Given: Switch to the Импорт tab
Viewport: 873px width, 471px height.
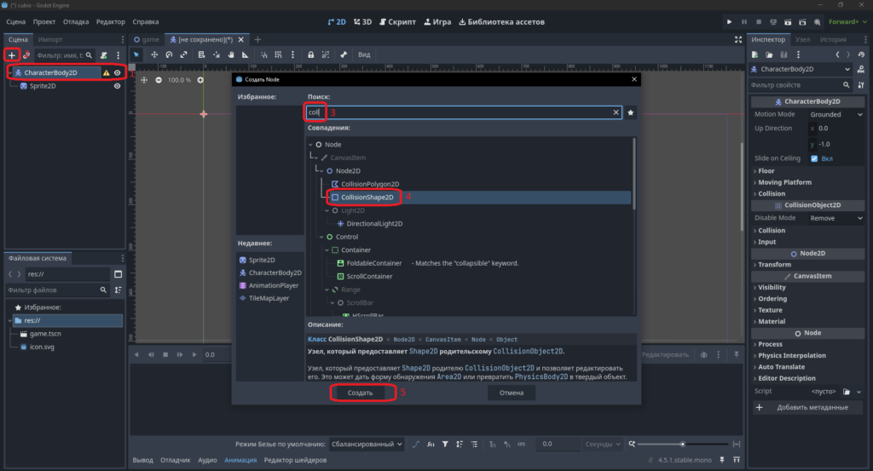Looking at the screenshot, I should (50, 39).
